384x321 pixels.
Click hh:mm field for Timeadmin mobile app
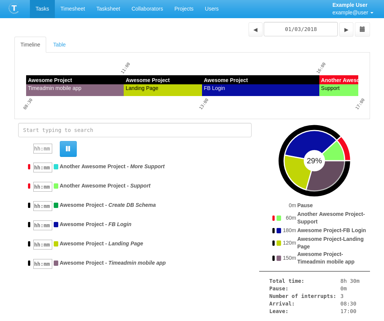[x=42, y=264]
